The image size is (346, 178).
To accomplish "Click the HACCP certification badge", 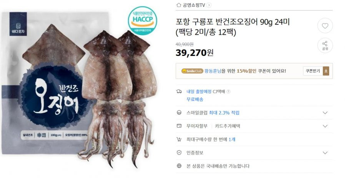I will pyautogui.click(x=143, y=21).
